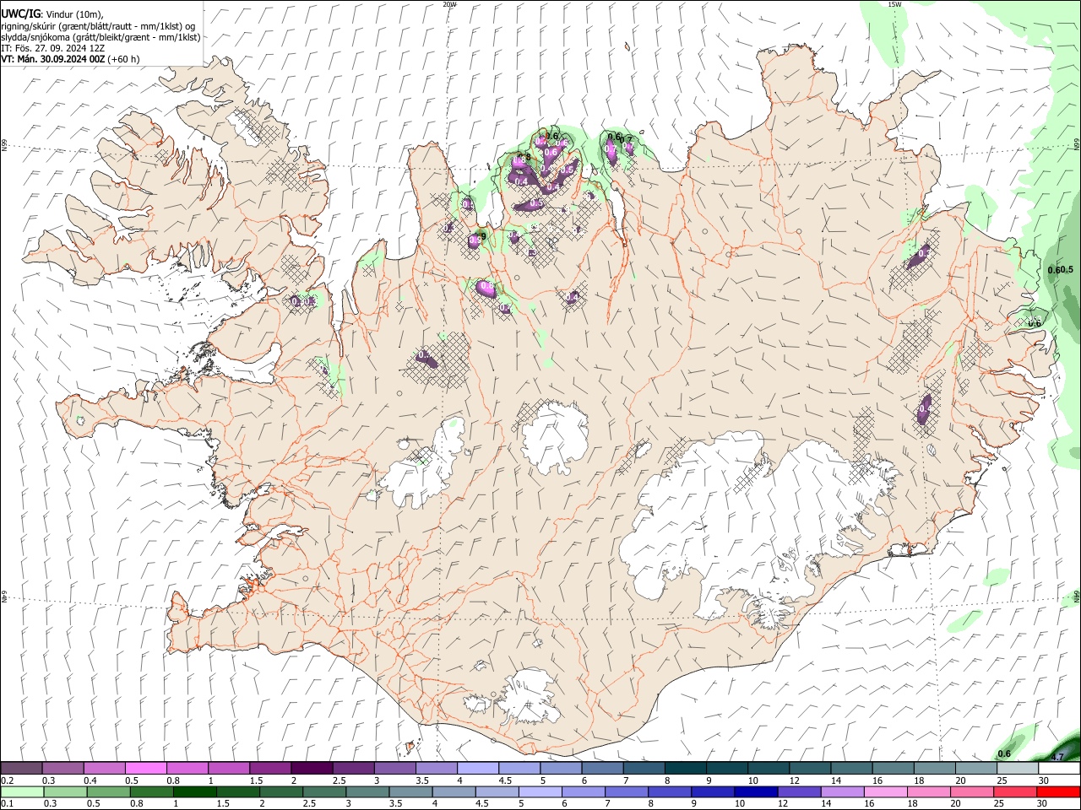This screenshot has width=1081, height=810.
Task: Select the upper legend swatch starting at 3
Action: click(x=395, y=769)
